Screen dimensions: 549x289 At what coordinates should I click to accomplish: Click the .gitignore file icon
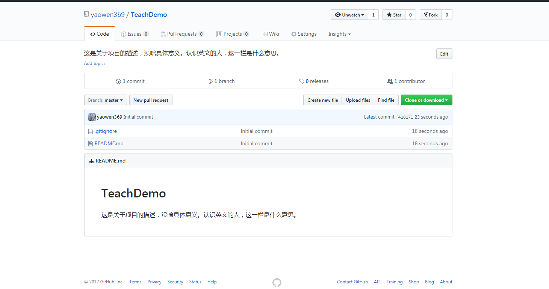click(91, 131)
